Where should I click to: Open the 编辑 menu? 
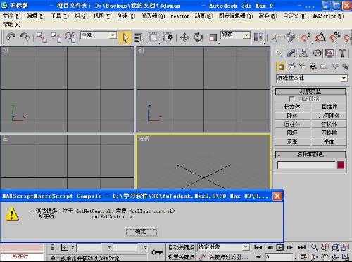point(35,16)
